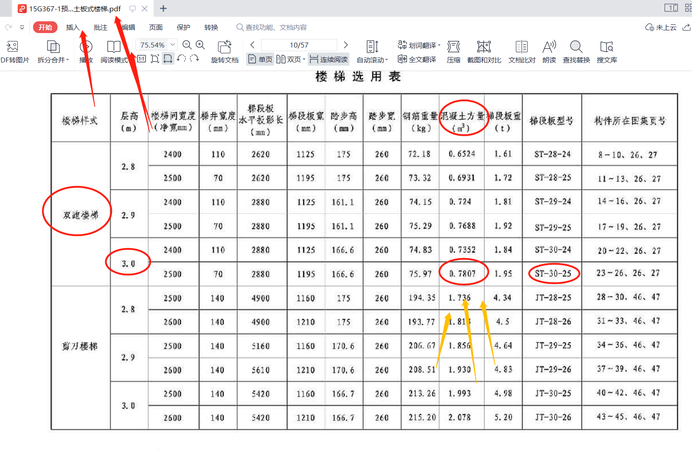Screen dimensions: 692x450
Task: Toggle 连续阅读 continuous reading
Action: pos(329,59)
